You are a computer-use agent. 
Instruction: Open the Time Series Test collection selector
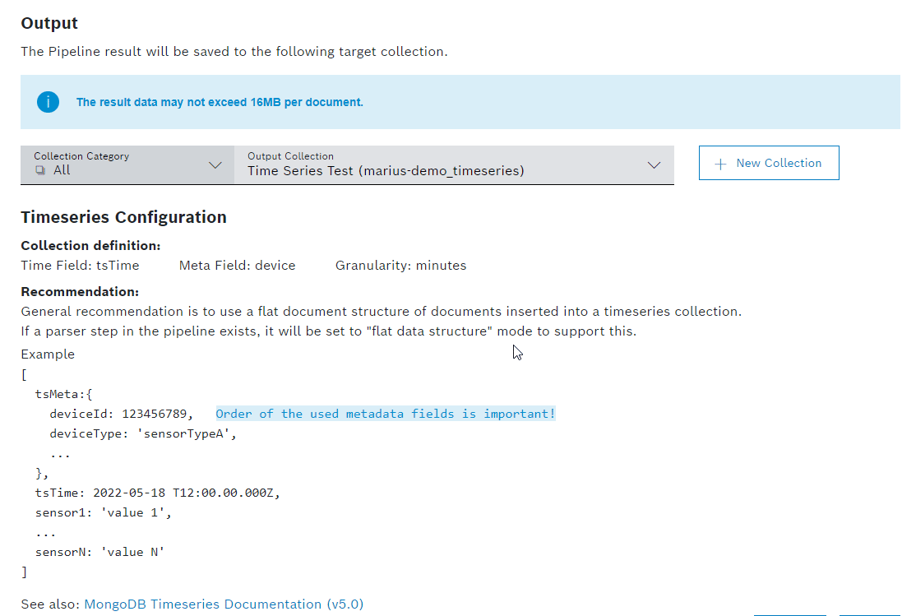pyautogui.click(x=386, y=171)
